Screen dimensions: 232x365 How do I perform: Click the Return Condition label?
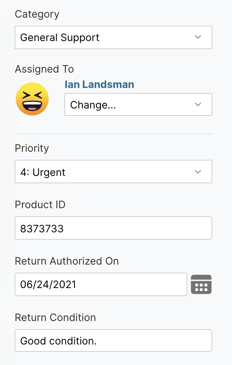(55, 317)
